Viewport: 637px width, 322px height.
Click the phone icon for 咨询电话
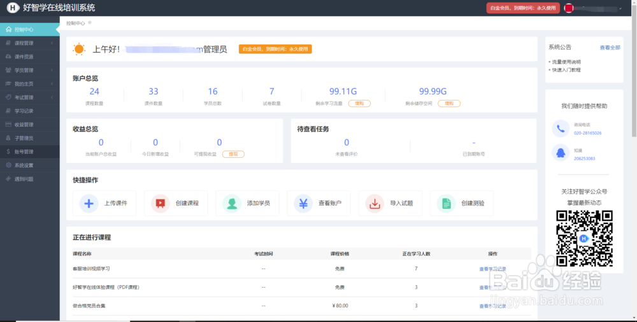[561, 129]
